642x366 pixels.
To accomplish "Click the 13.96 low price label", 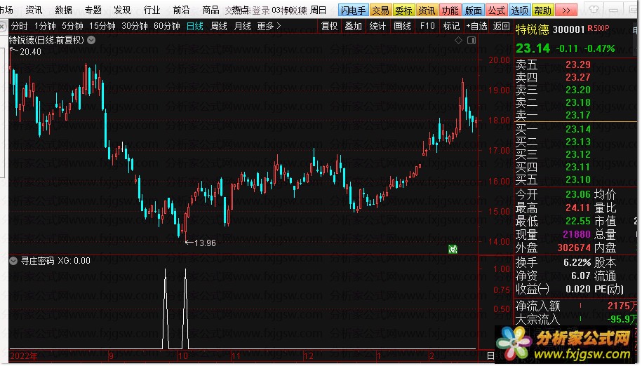I will 205,243.
